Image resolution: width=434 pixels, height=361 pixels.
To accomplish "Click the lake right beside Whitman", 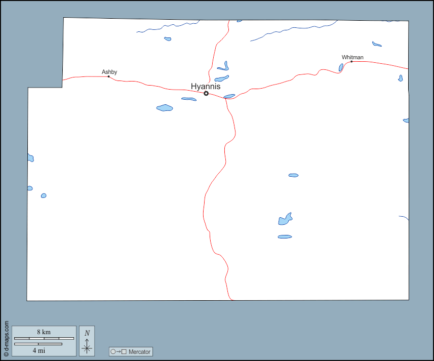I will point(341,67).
